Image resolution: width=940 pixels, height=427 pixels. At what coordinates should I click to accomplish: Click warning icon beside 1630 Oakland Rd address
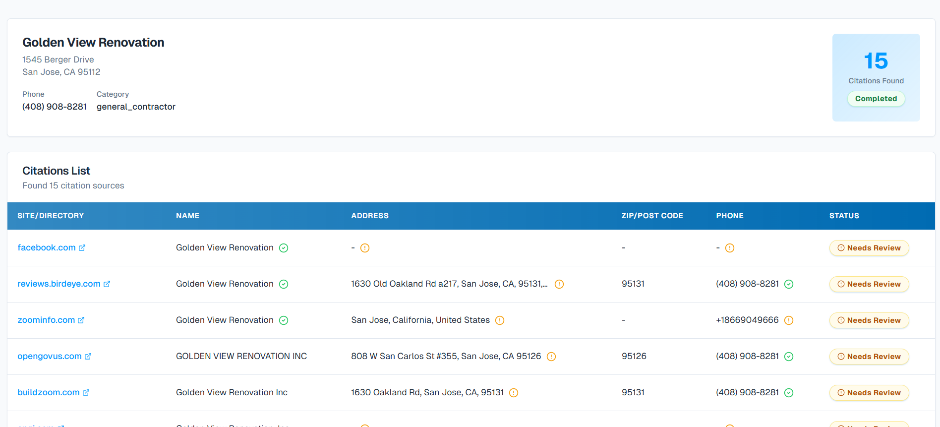tap(514, 393)
